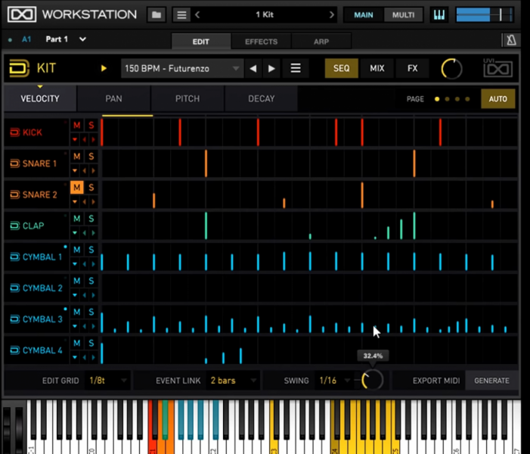Open the FX view
Image resolution: width=530 pixels, height=454 pixels.
click(x=412, y=68)
